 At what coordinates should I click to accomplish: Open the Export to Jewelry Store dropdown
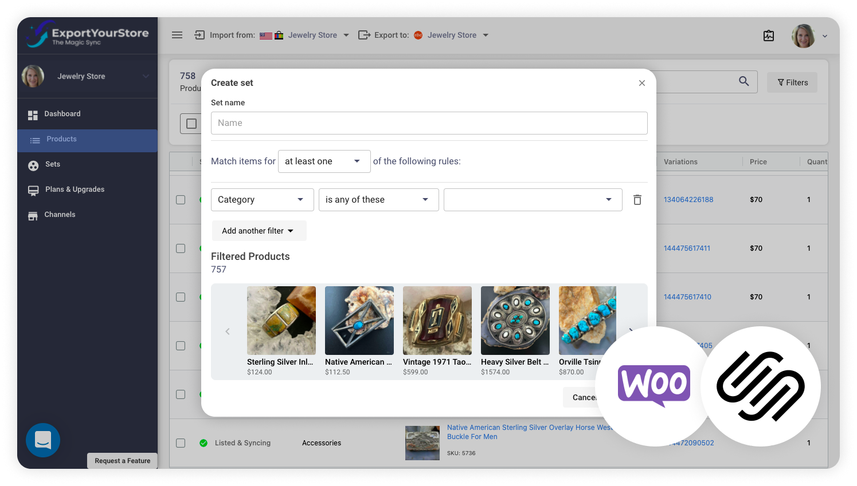tap(457, 35)
